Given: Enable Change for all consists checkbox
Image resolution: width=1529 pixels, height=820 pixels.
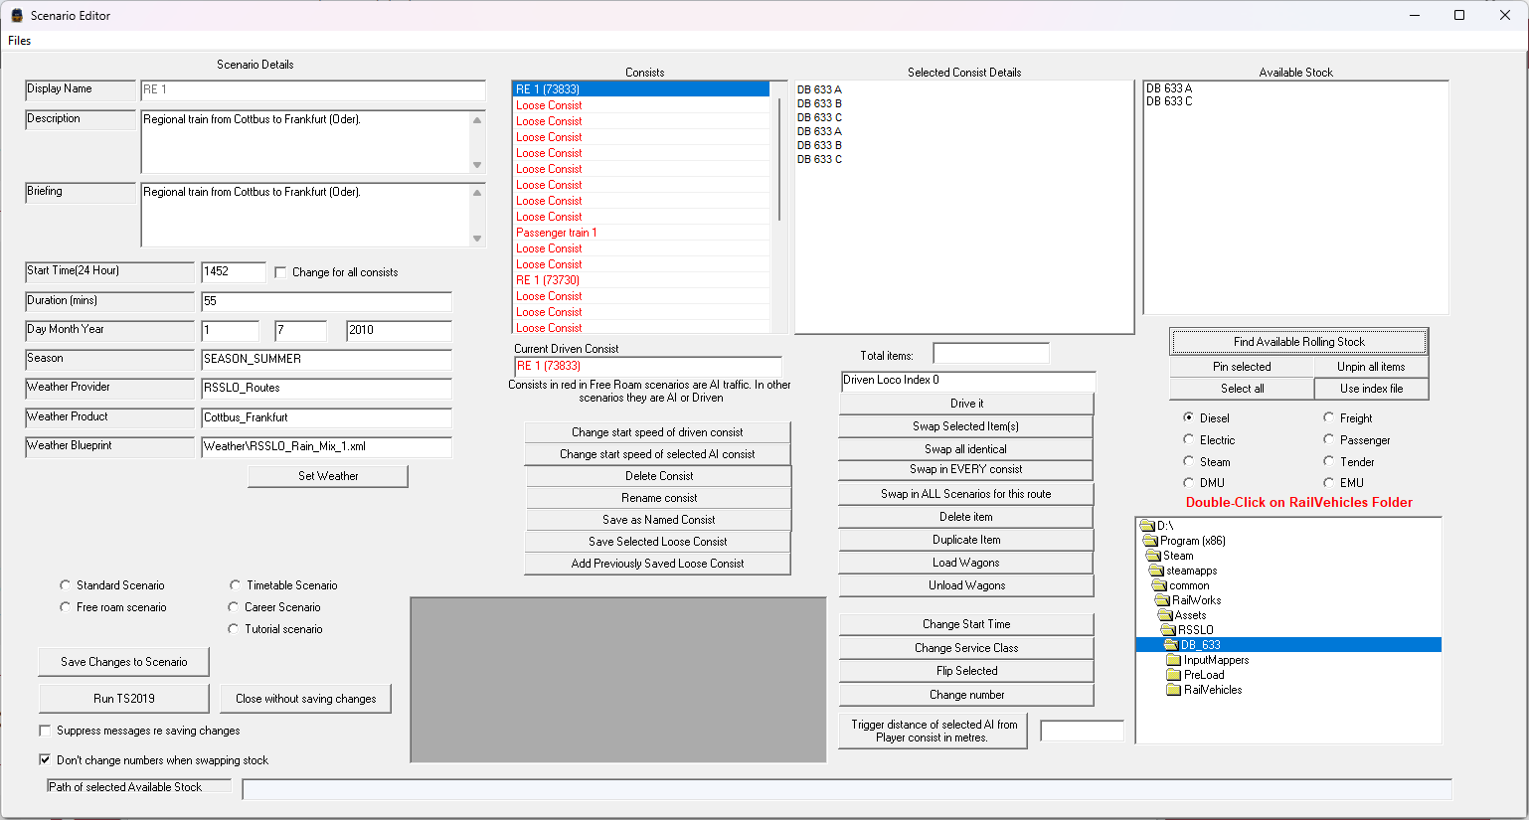Looking at the screenshot, I should pos(280,272).
